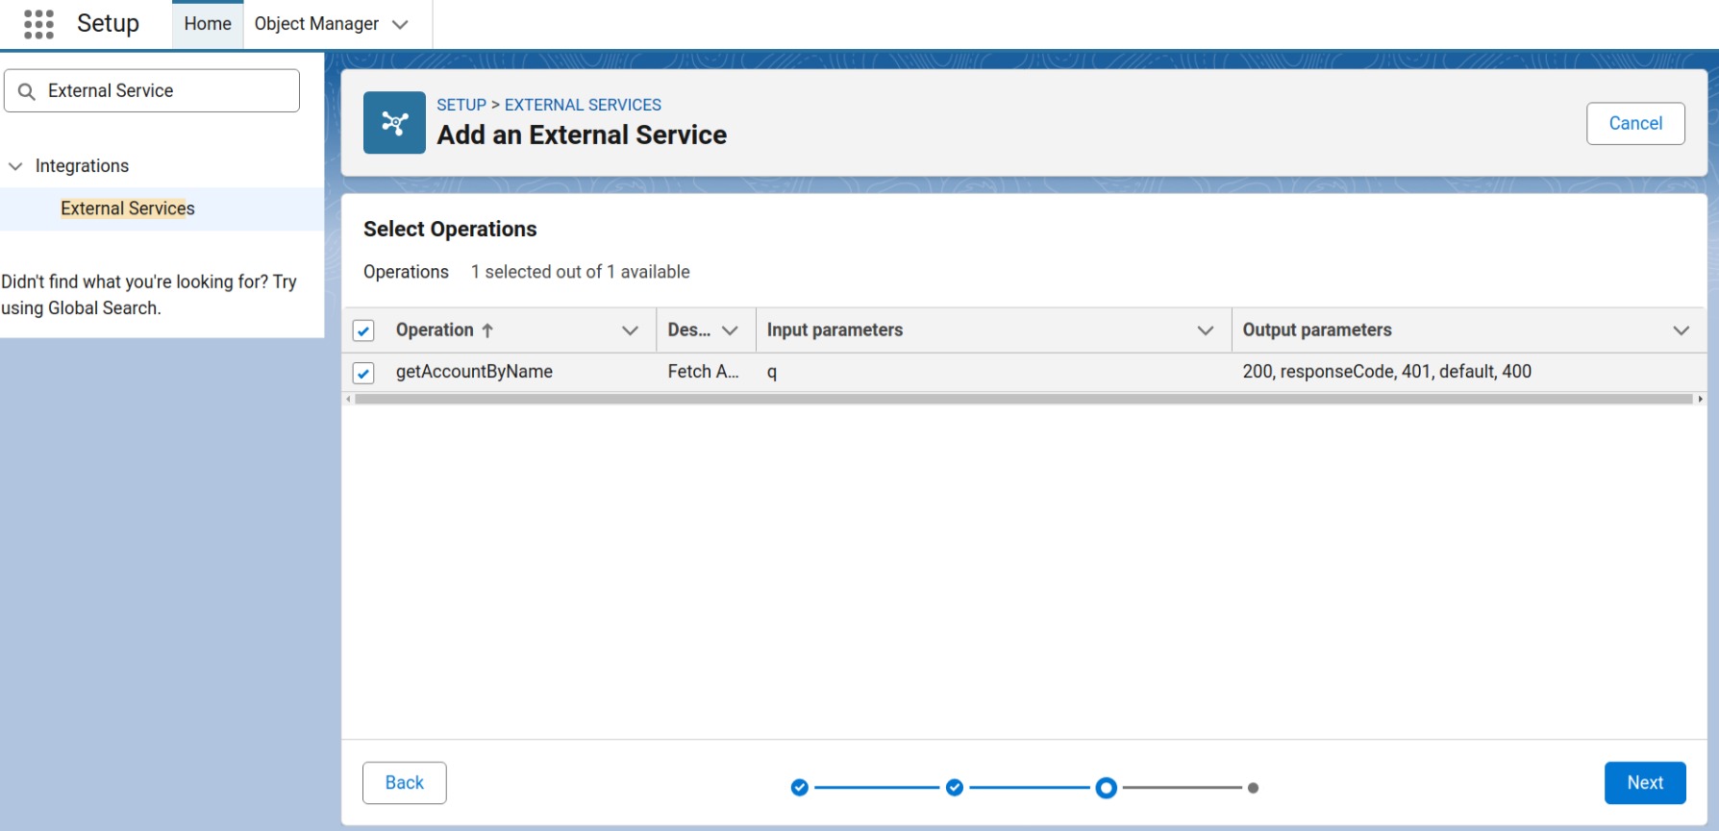
Task: Click the External Service search field
Action: pos(154,89)
